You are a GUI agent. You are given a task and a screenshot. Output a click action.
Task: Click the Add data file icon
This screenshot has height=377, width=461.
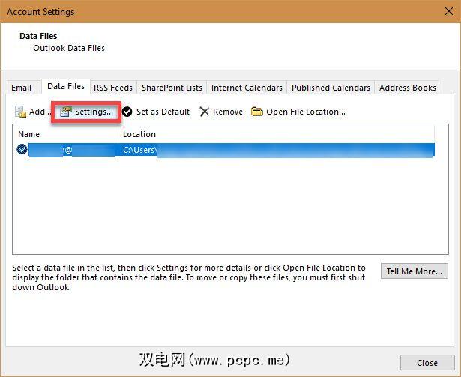[x=20, y=112]
